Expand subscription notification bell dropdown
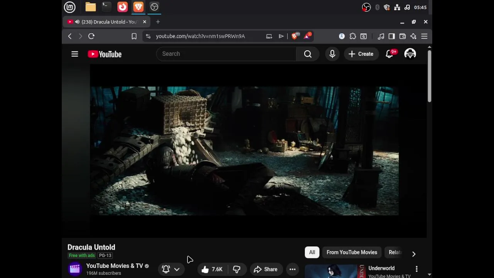Viewport: 494px width, 278px height. [x=171, y=270]
